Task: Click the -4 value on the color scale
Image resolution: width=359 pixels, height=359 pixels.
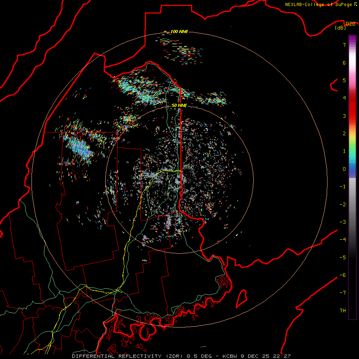Action: 343,240
